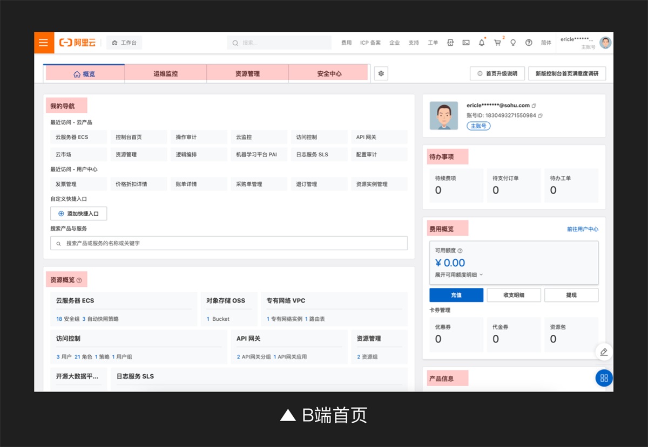Open the 待办工单 card
The width and height of the screenshot is (648, 447).
tap(571, 185)
